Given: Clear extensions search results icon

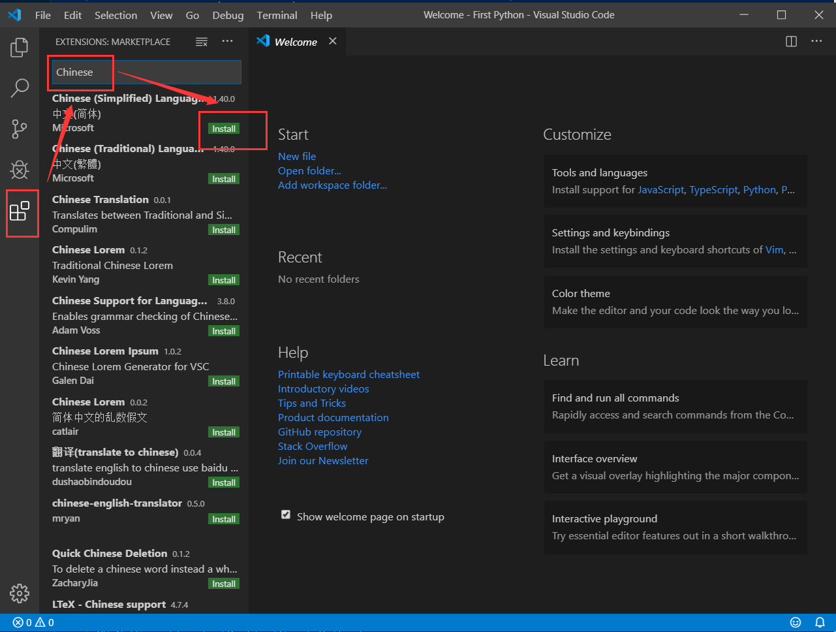Looking at the screenshot, I should 202,42.
